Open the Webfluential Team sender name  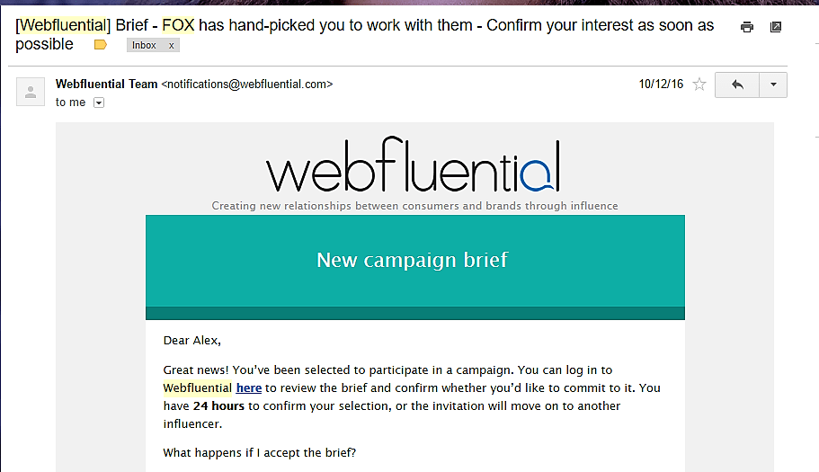tap(107, 85)
